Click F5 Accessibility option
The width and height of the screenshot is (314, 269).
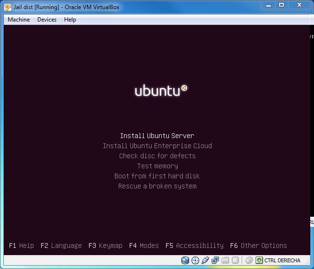[194, 246]
